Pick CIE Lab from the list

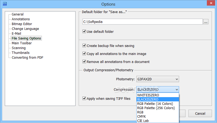[158, 121]
